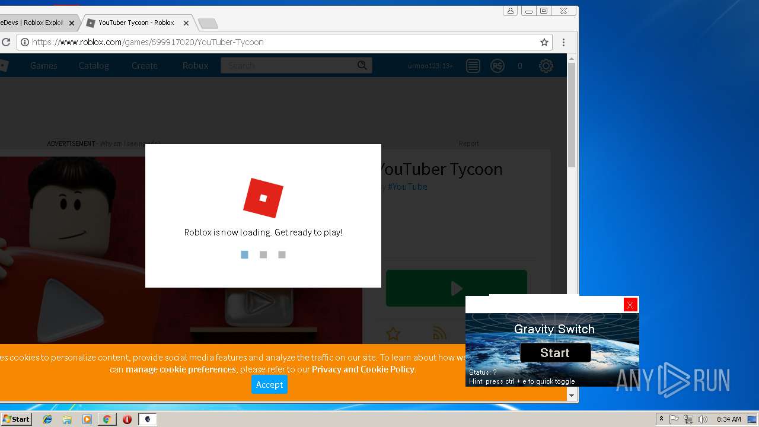Open the Create menu
The image size is (759, 427).
[145, 66]
